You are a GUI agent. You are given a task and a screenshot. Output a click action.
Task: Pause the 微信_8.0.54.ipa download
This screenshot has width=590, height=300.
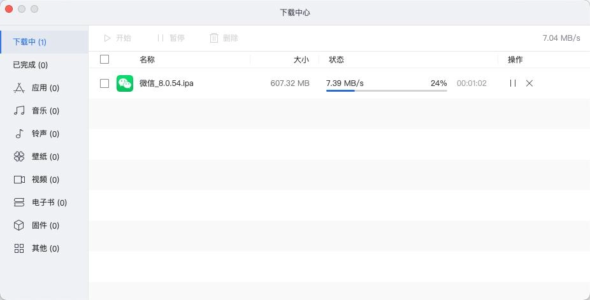tap(513, 83)
